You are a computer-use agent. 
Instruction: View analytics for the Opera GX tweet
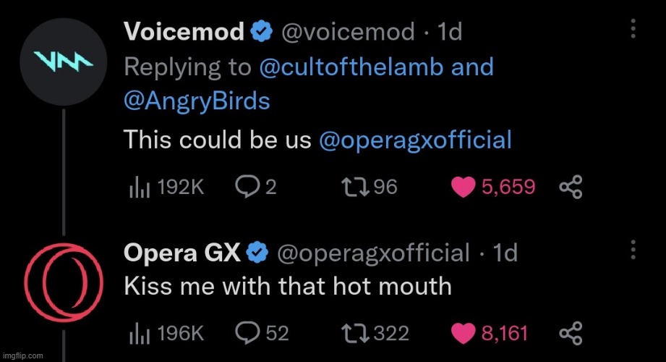[x=137, y=333]
